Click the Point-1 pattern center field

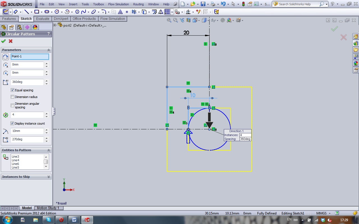click(29, 57)
